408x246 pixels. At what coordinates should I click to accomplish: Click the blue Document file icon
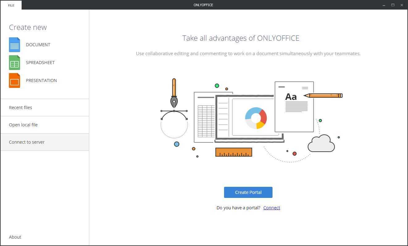tap(15, 45)
